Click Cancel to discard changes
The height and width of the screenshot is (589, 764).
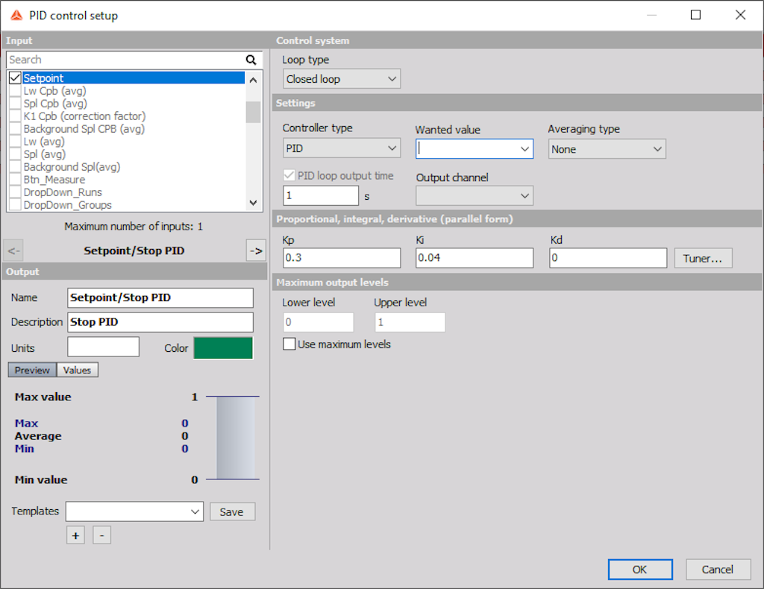718,570
